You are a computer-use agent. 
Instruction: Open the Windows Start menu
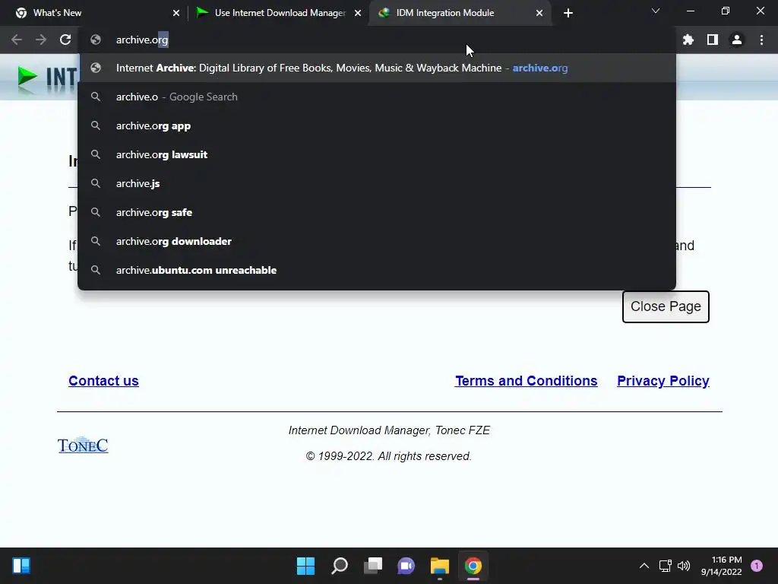click(305, 566)
